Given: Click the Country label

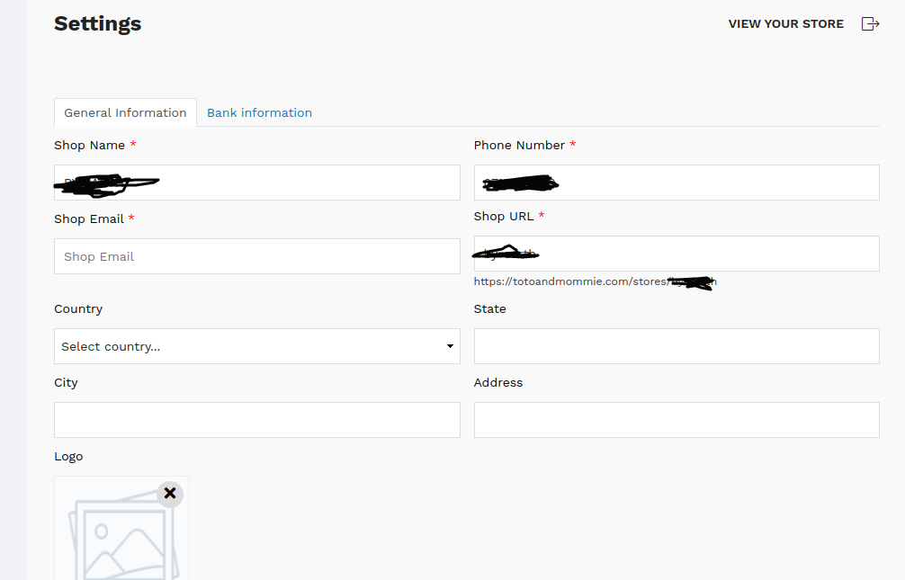Looking at the screenshot, I should (x=78, y=308).
